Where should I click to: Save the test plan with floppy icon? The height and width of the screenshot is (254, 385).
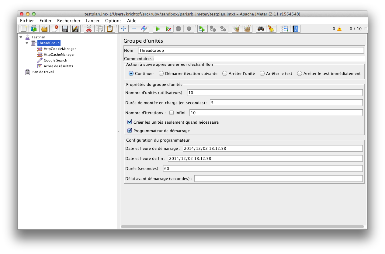tap(65, 29)
